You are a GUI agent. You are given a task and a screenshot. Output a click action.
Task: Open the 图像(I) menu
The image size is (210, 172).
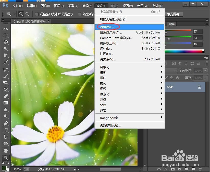click(45, 6)
